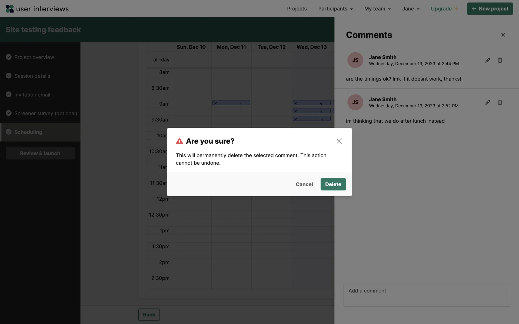
Task: Click the JS avatar on first comment
Action: coord(355,60)
